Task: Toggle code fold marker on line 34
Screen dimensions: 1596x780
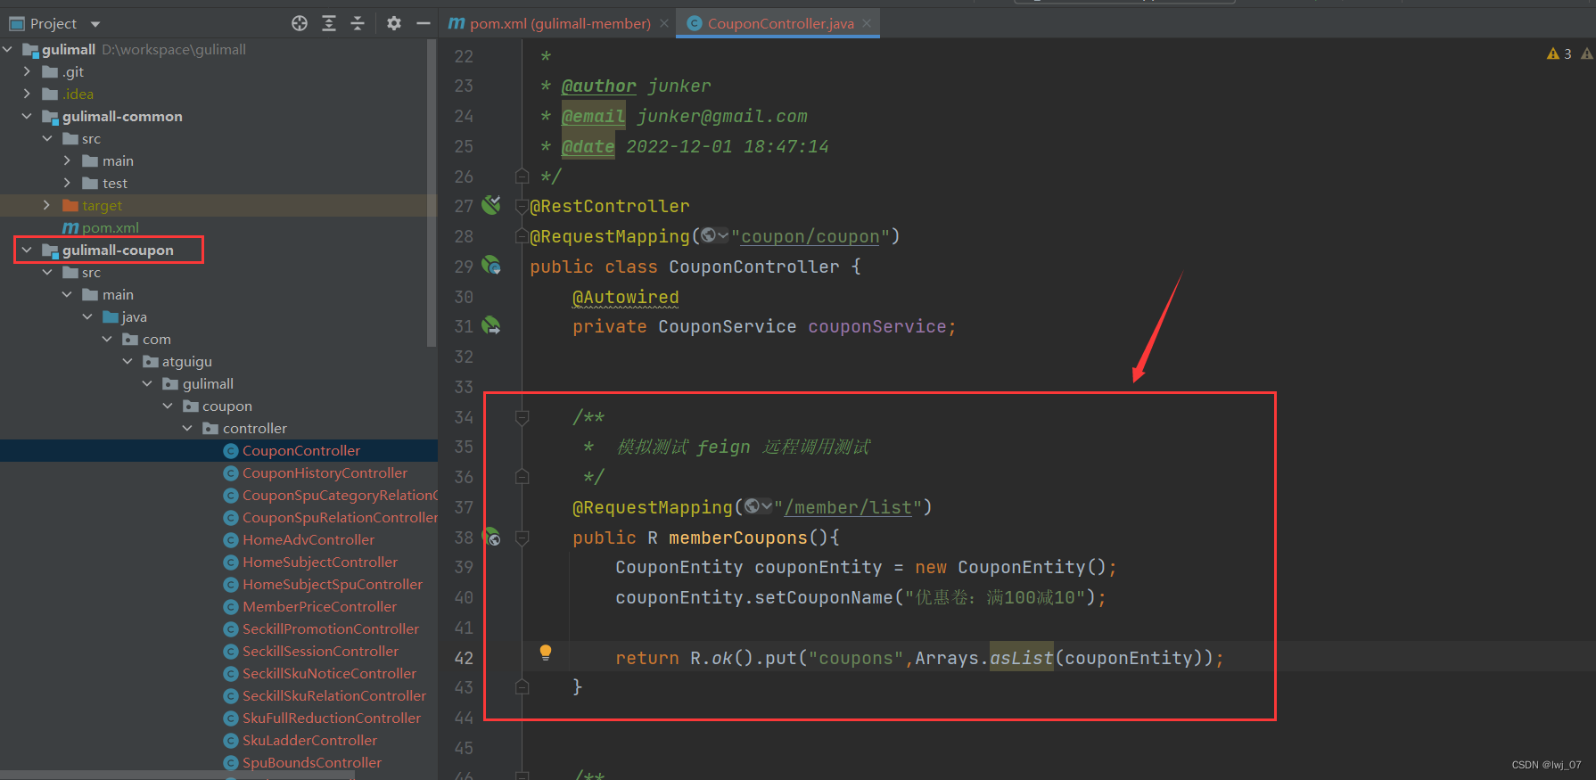Action: pos(522,417)
